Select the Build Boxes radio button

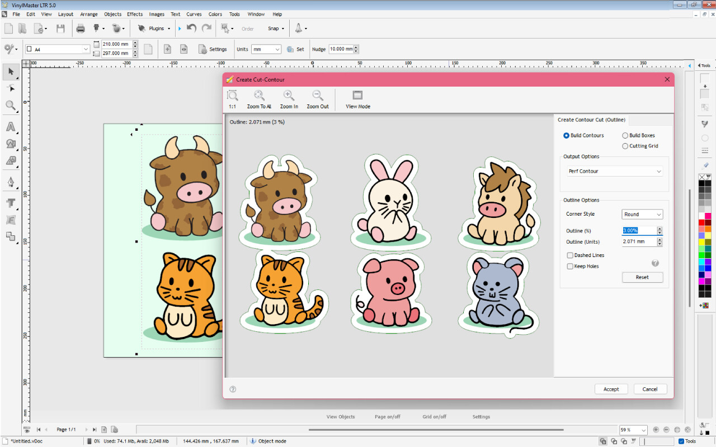pyautogui.click(x=625, y=135)
